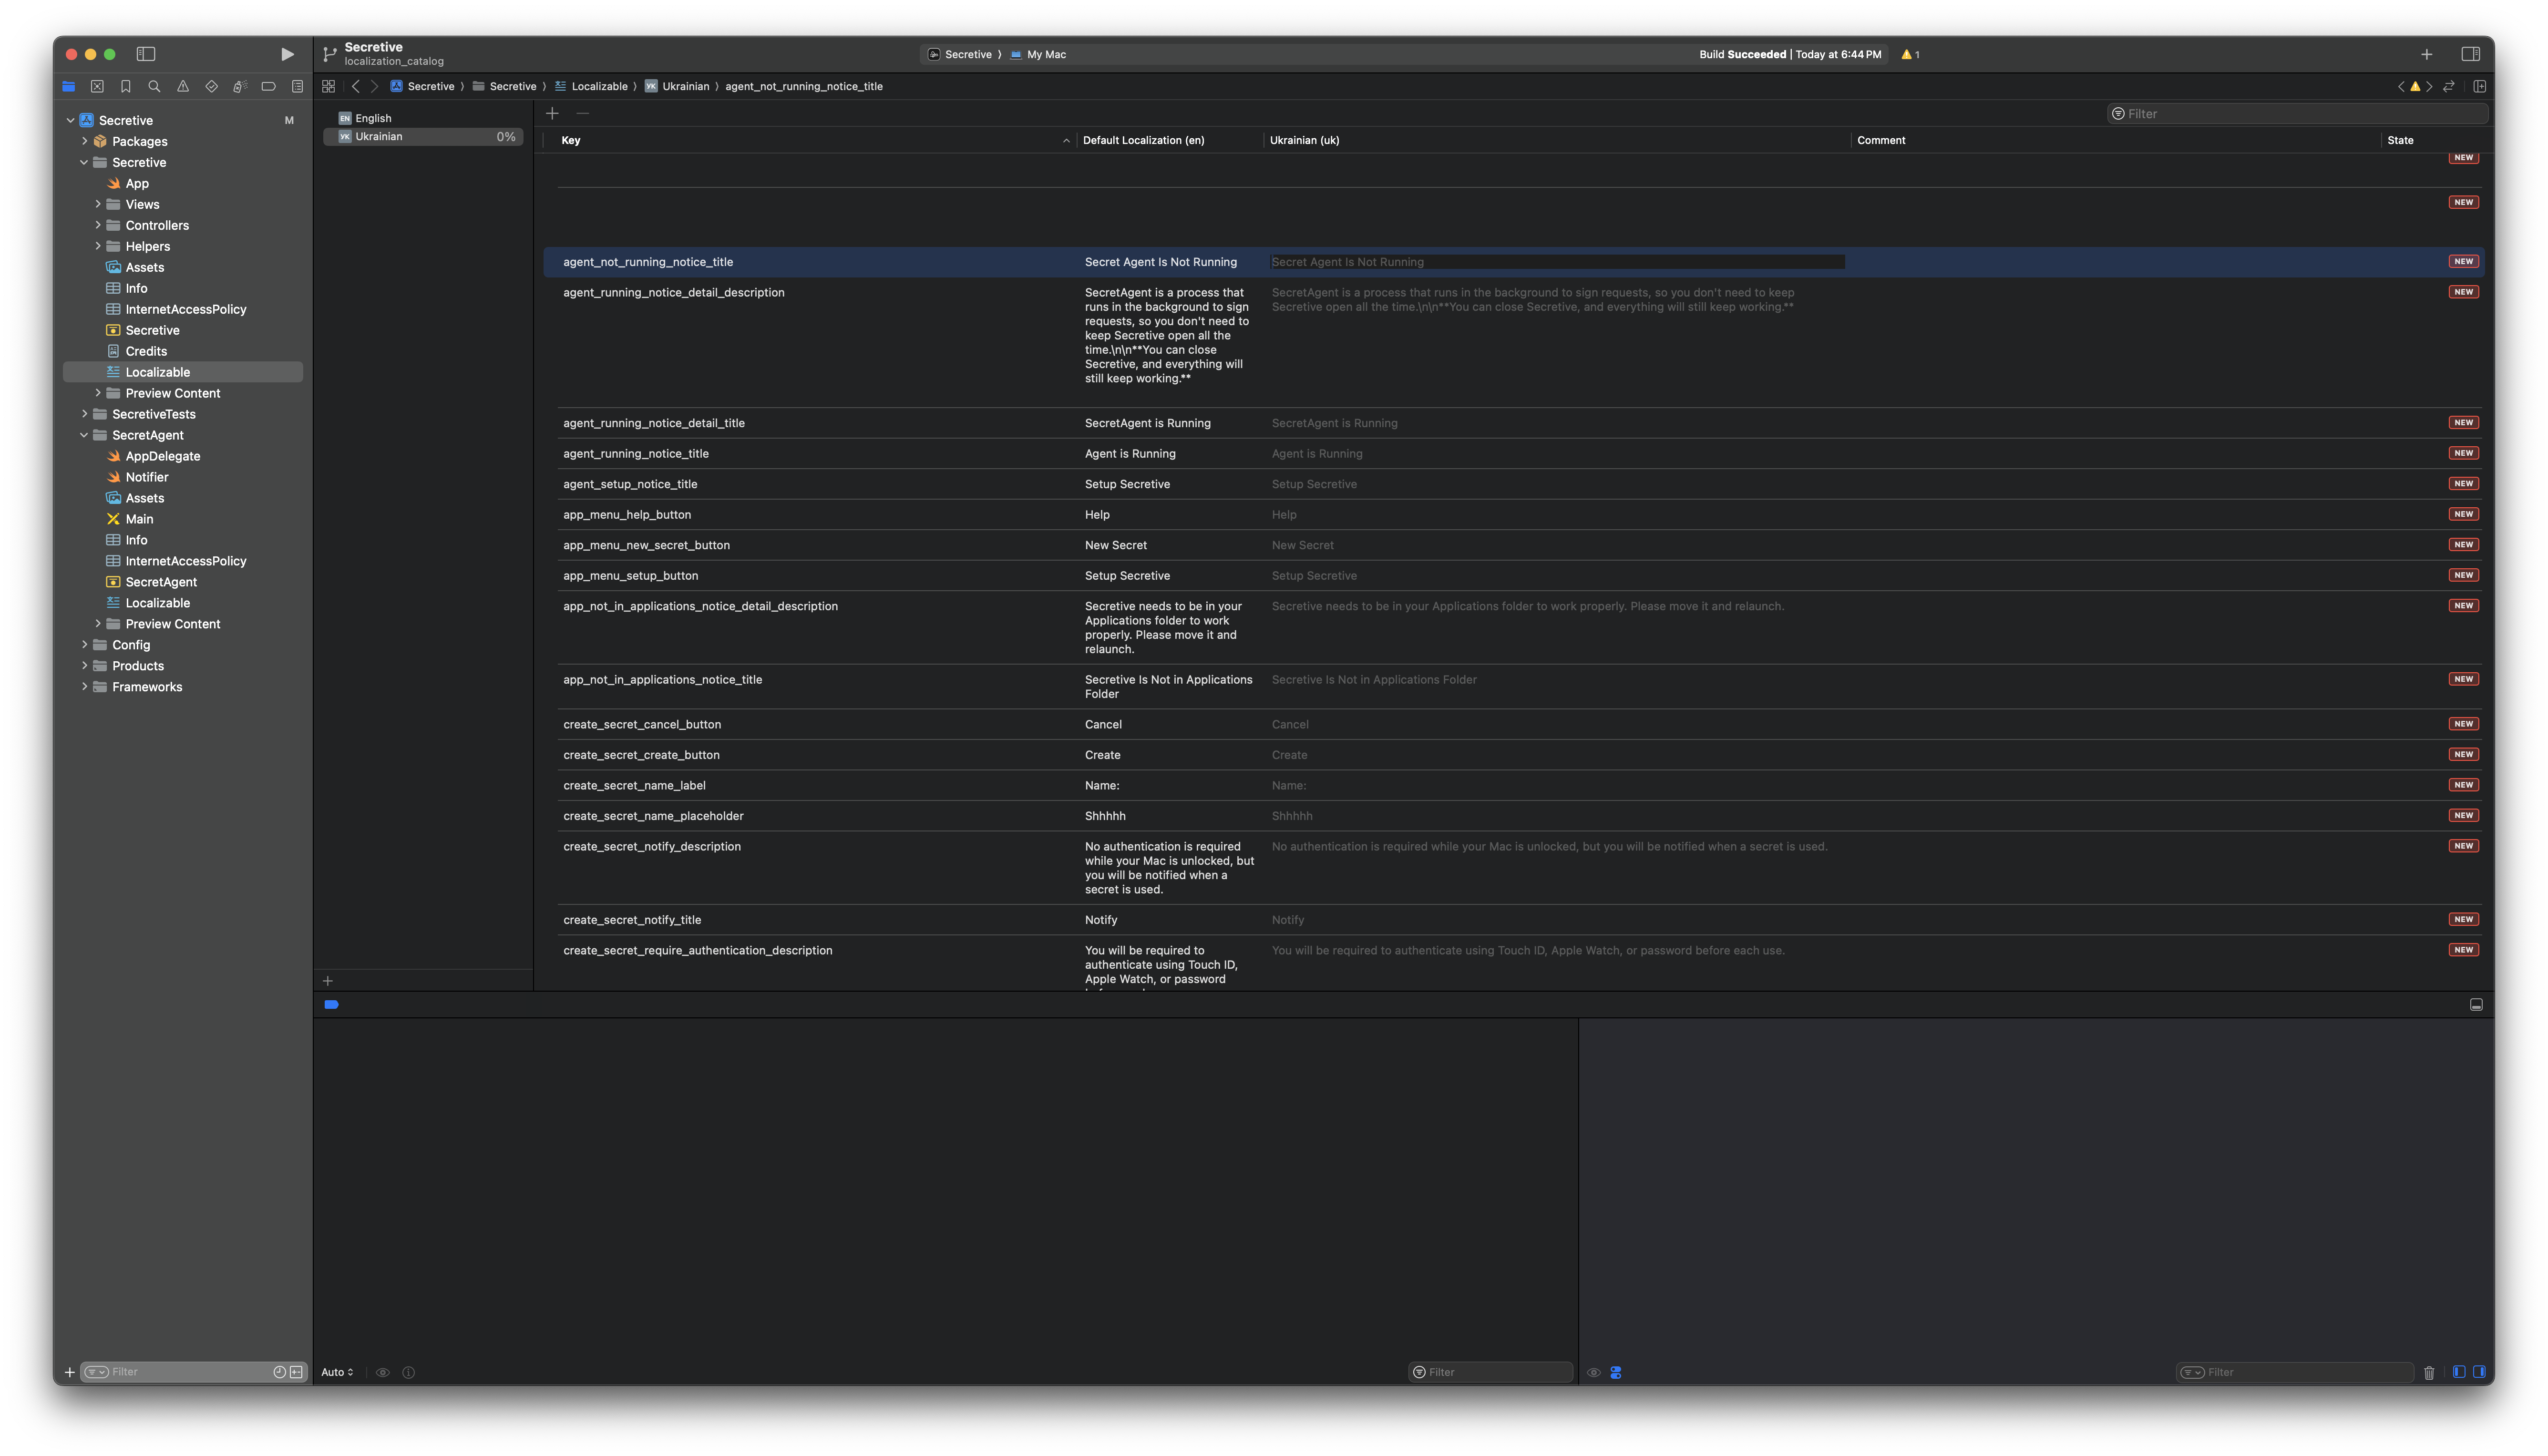Click the Run play button
Image resolution: width=2548 pixels, height=1456 pixels.
coord(287,54)
